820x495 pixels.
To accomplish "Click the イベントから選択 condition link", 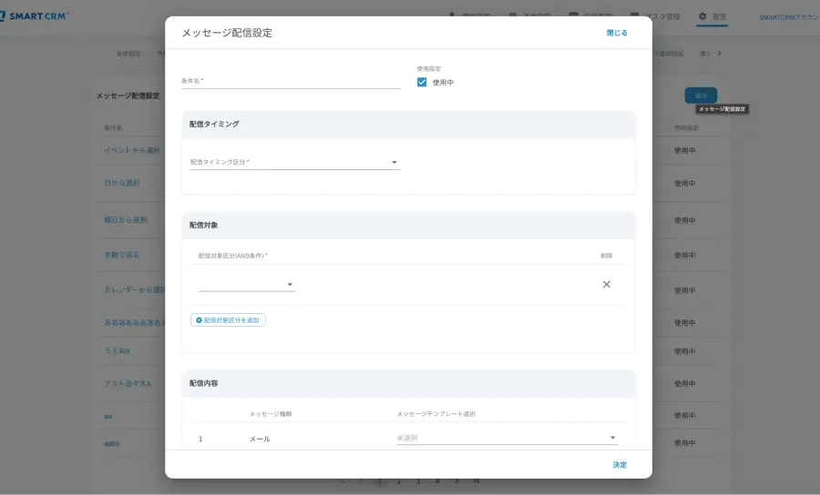I will pos(131,150).
